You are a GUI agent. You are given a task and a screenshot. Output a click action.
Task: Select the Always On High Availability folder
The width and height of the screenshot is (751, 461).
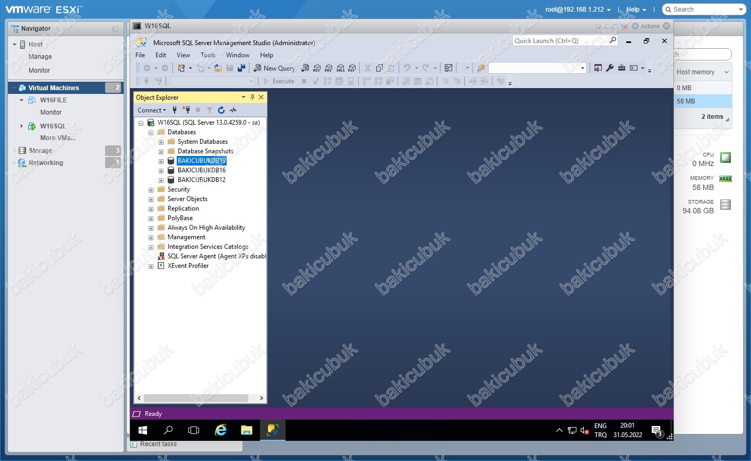tap(206, 228)
